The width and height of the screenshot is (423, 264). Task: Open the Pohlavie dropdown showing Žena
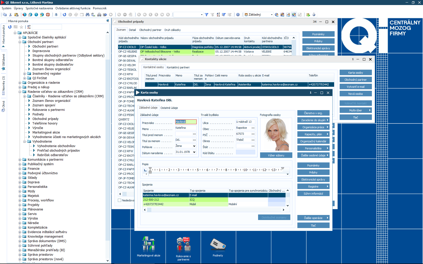tap(194, 146)
